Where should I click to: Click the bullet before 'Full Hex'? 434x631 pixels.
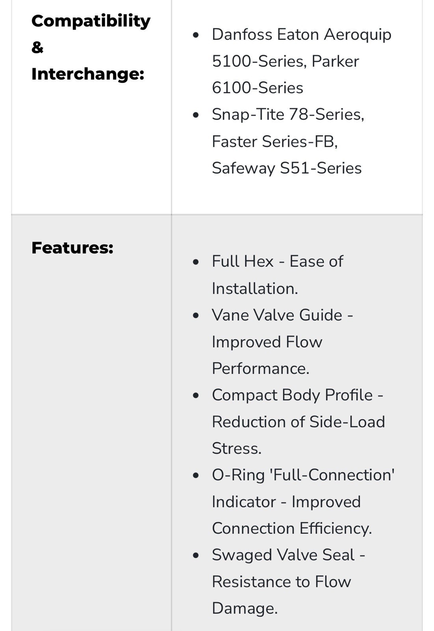pos(196,262)
